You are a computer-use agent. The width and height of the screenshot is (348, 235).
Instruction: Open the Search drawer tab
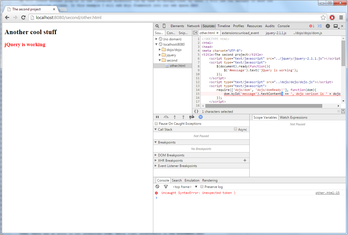(177, 180)
